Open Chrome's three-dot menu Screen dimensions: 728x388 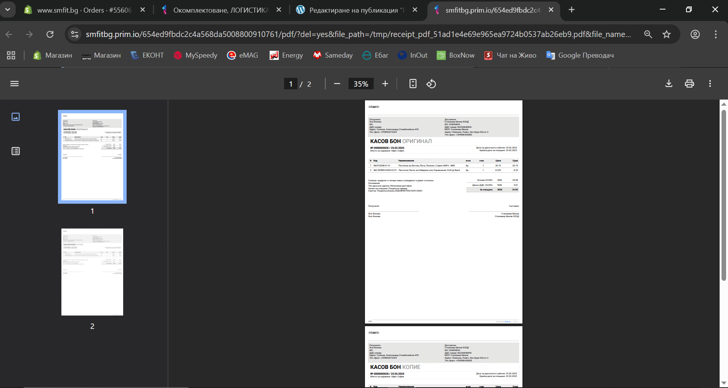(715, 34)
